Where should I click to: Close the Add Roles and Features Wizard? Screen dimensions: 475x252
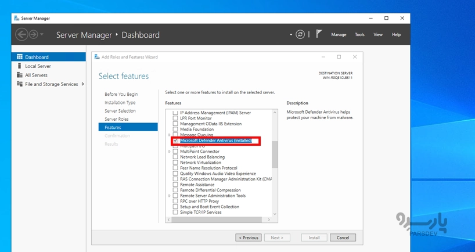(355, 57)
